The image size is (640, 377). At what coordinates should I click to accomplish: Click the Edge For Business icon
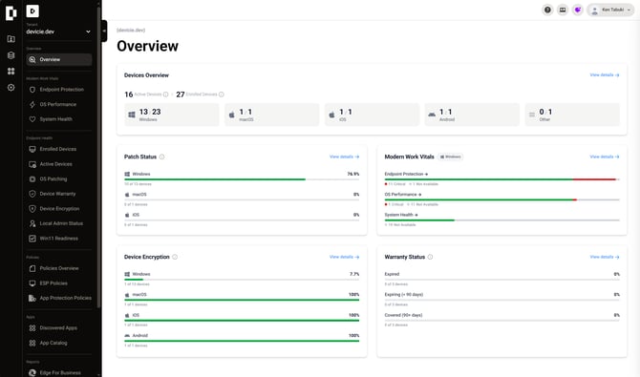click(32, 372)
